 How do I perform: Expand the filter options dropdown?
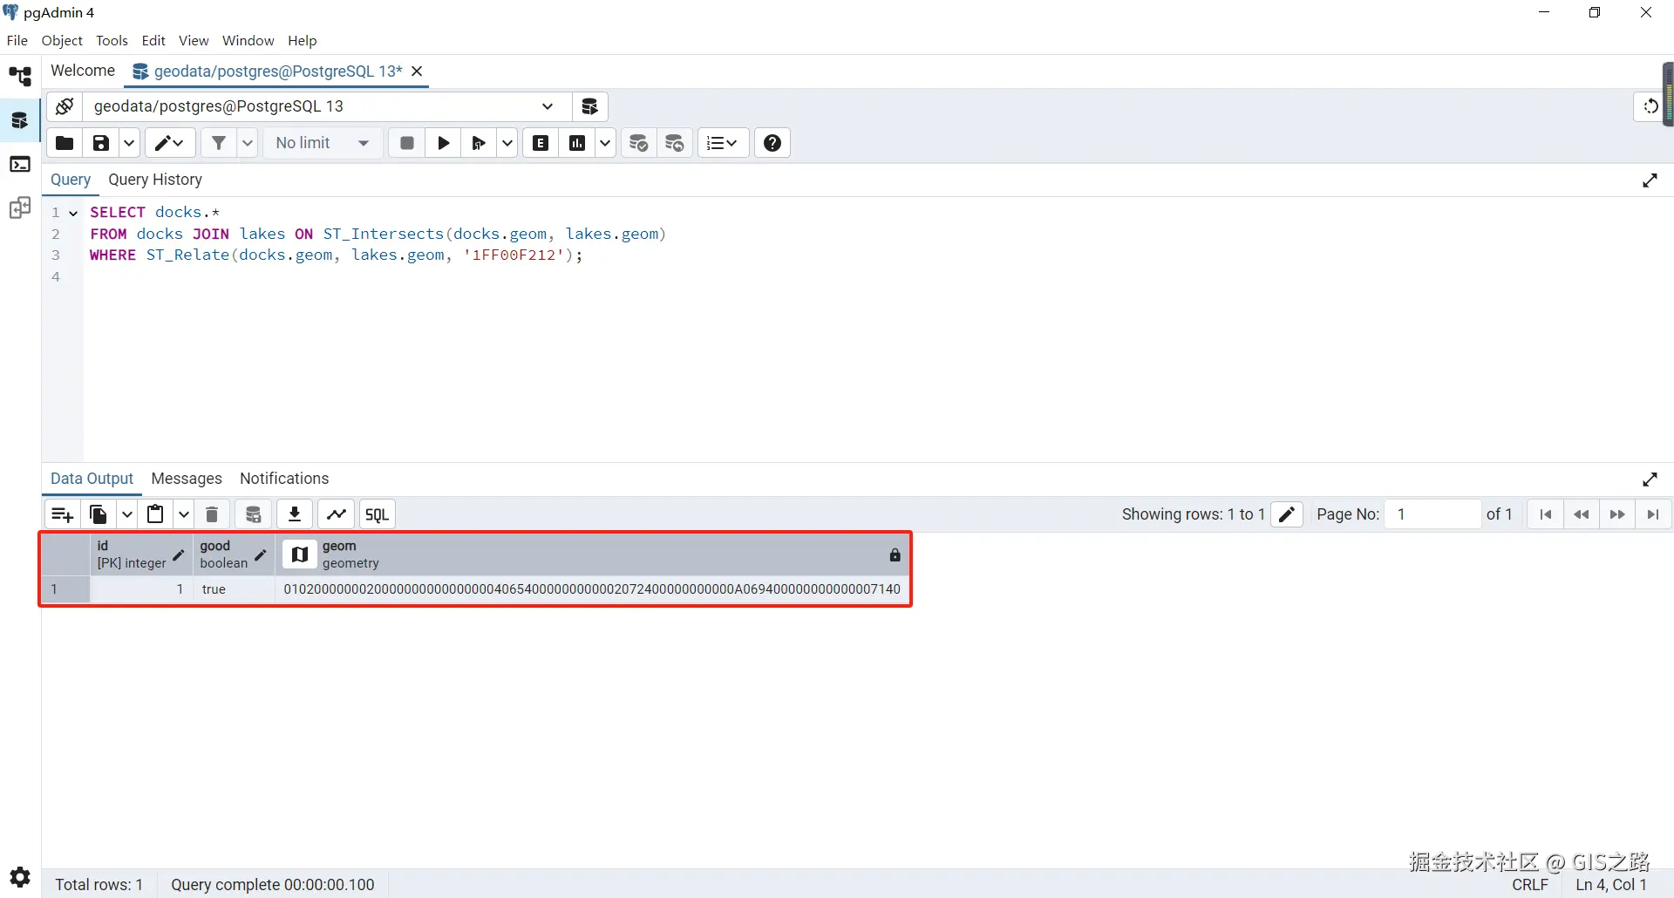coord(248,143)
